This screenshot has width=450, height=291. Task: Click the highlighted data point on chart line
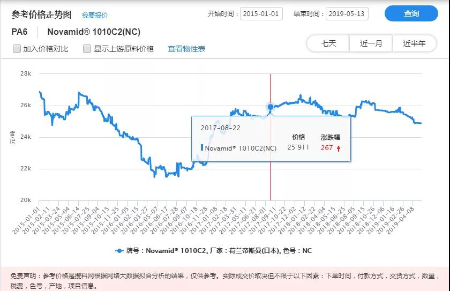271,107
